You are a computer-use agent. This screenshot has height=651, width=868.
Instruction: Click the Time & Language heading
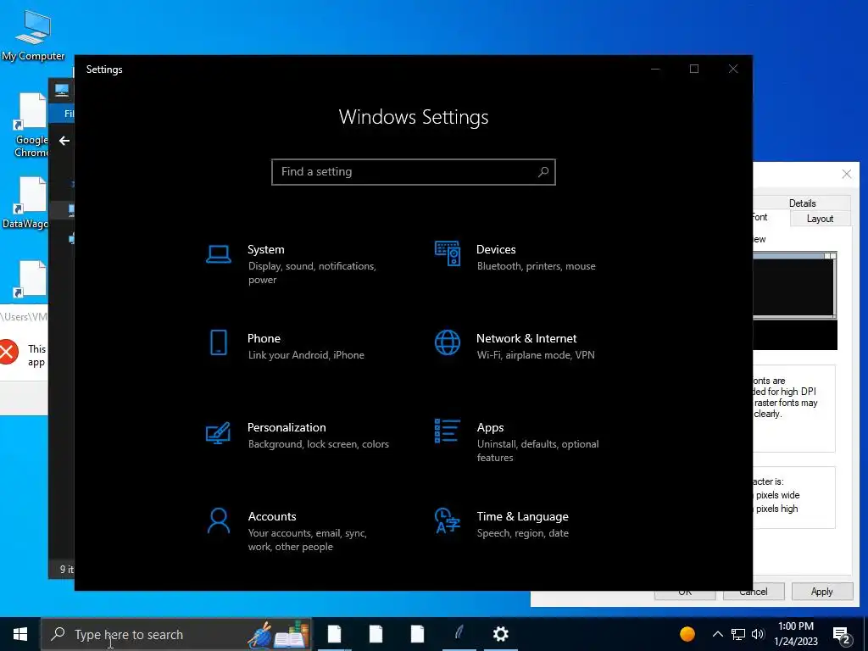[x=522, y=516]
